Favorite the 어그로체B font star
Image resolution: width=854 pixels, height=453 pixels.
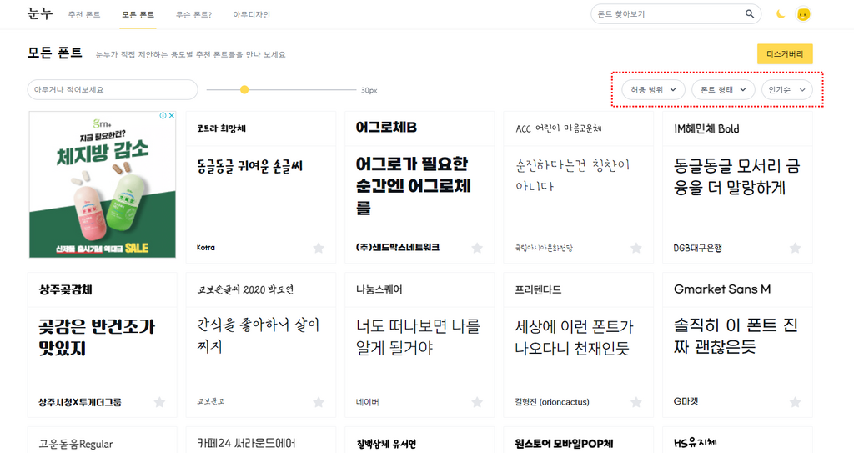[477, 248]
